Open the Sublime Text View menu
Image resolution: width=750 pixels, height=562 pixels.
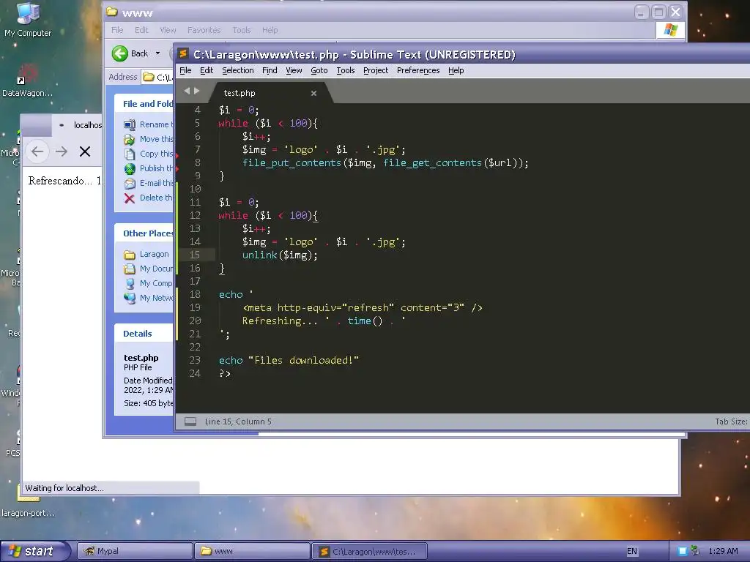pos(294,70)
